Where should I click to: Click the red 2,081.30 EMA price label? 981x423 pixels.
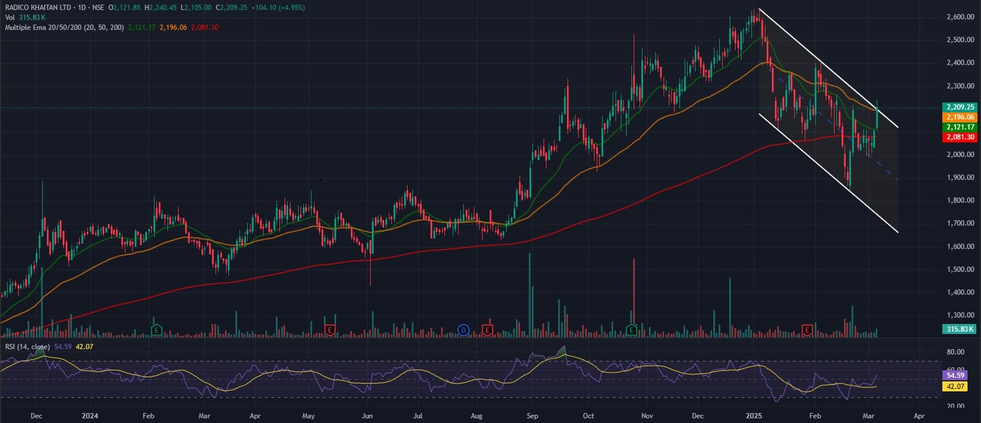[960, 137]
